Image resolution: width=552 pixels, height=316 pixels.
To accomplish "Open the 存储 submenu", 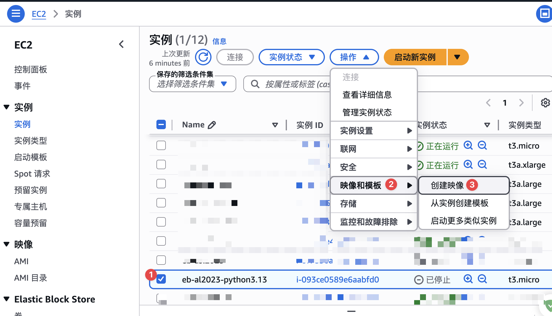I will click(374, 204).
